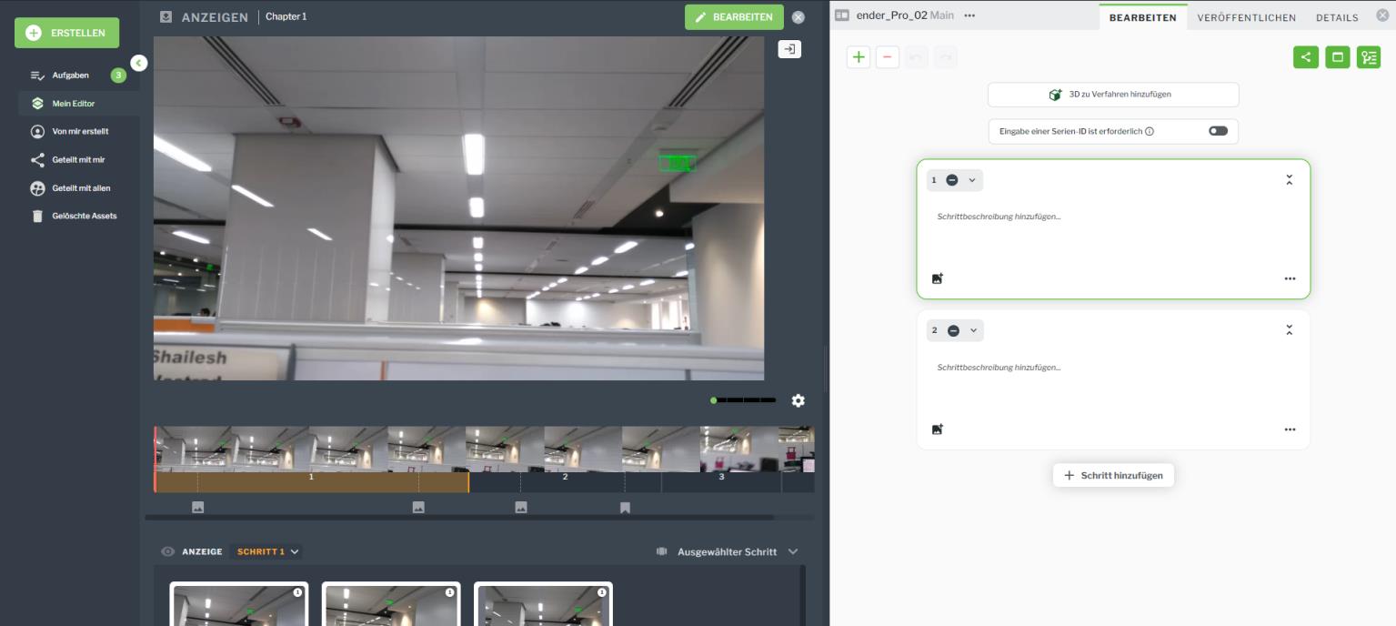The width and height of the screenshot is (1396, 626).
Task: Click the exit arrow icon over the video
Action: (x=789, y=49)
